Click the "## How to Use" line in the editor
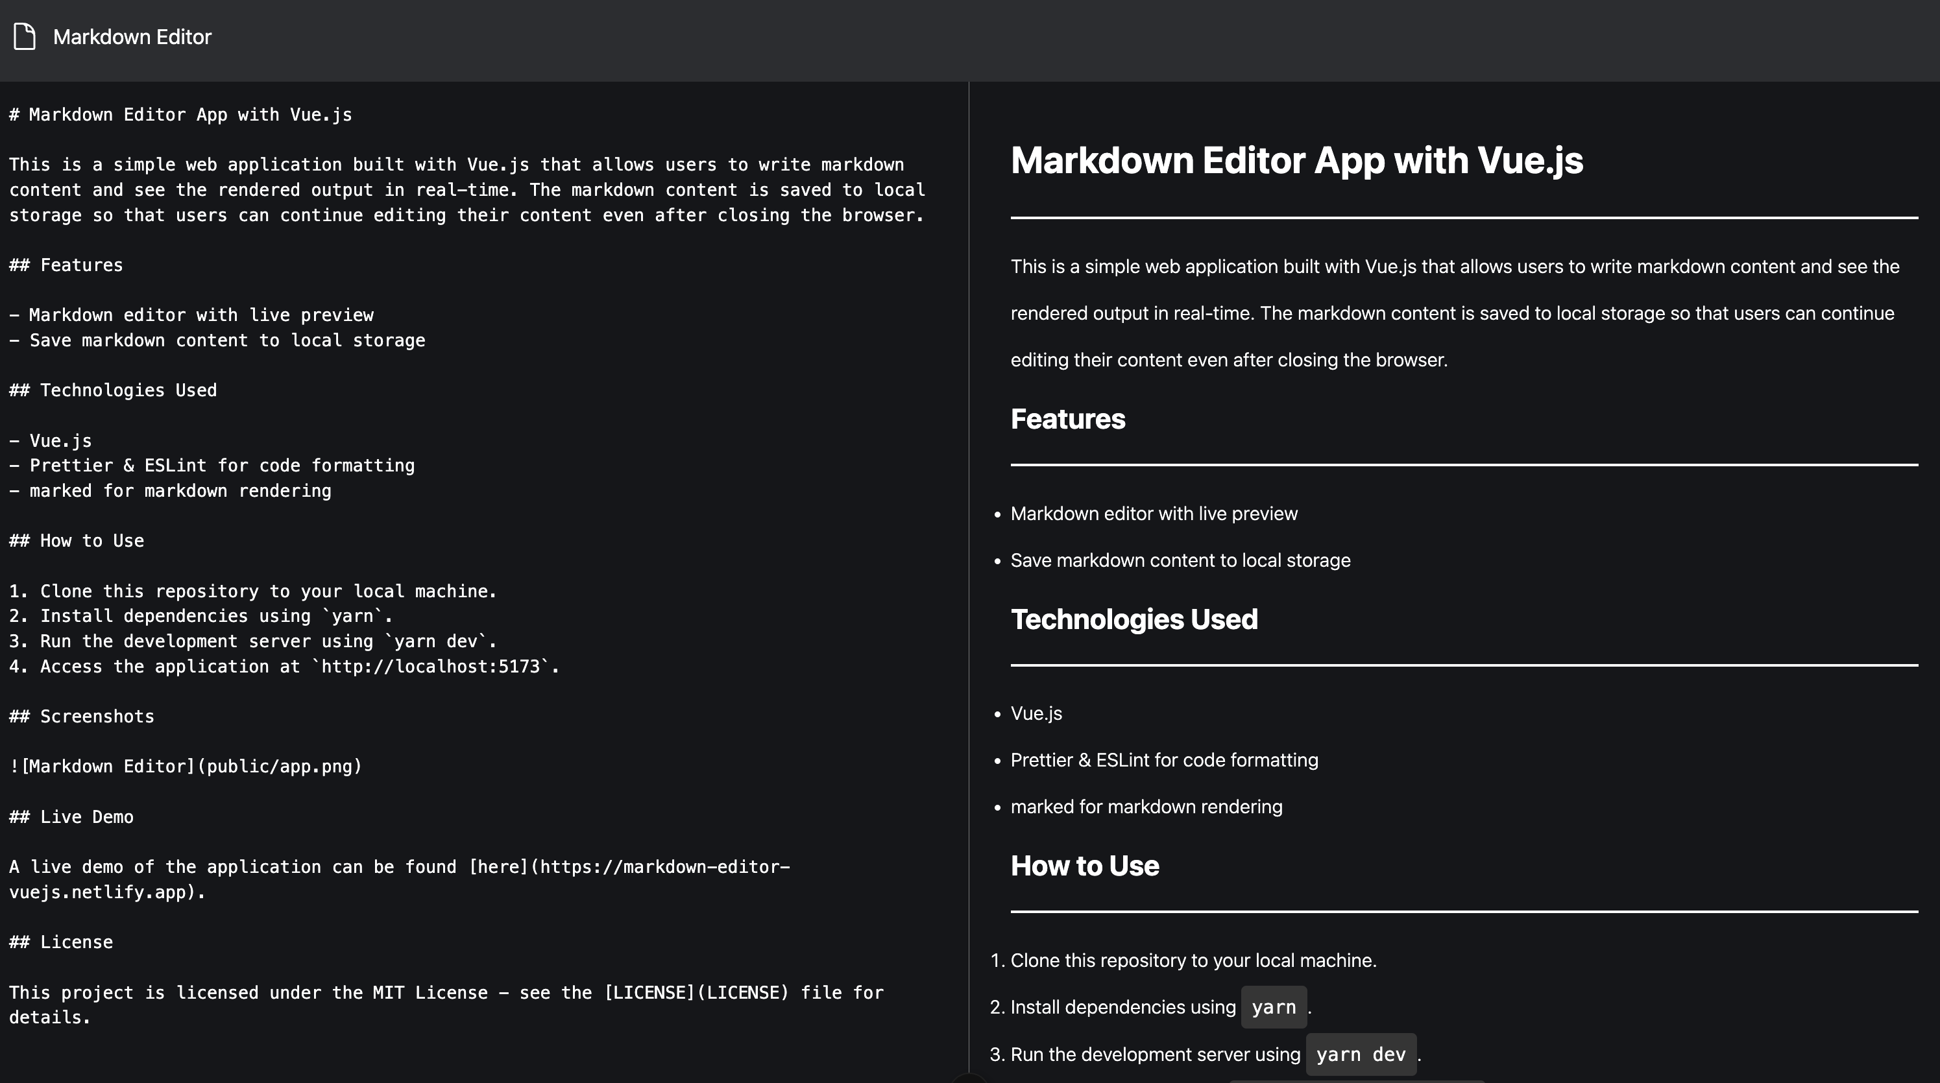Viewport: 1940px width, 1083px height. tap(77, 540)
